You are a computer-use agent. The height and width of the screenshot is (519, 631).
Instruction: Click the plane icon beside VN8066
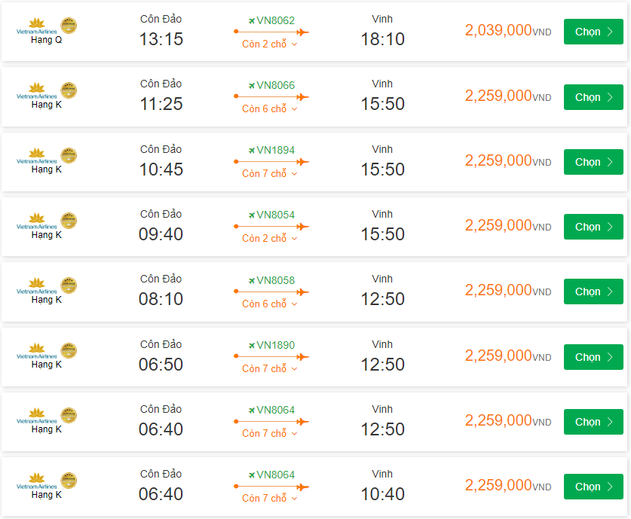point(252,85)
